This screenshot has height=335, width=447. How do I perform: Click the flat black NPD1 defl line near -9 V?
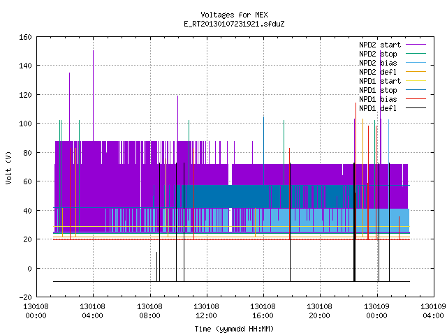pyautogui.click(x=231, y=282)
